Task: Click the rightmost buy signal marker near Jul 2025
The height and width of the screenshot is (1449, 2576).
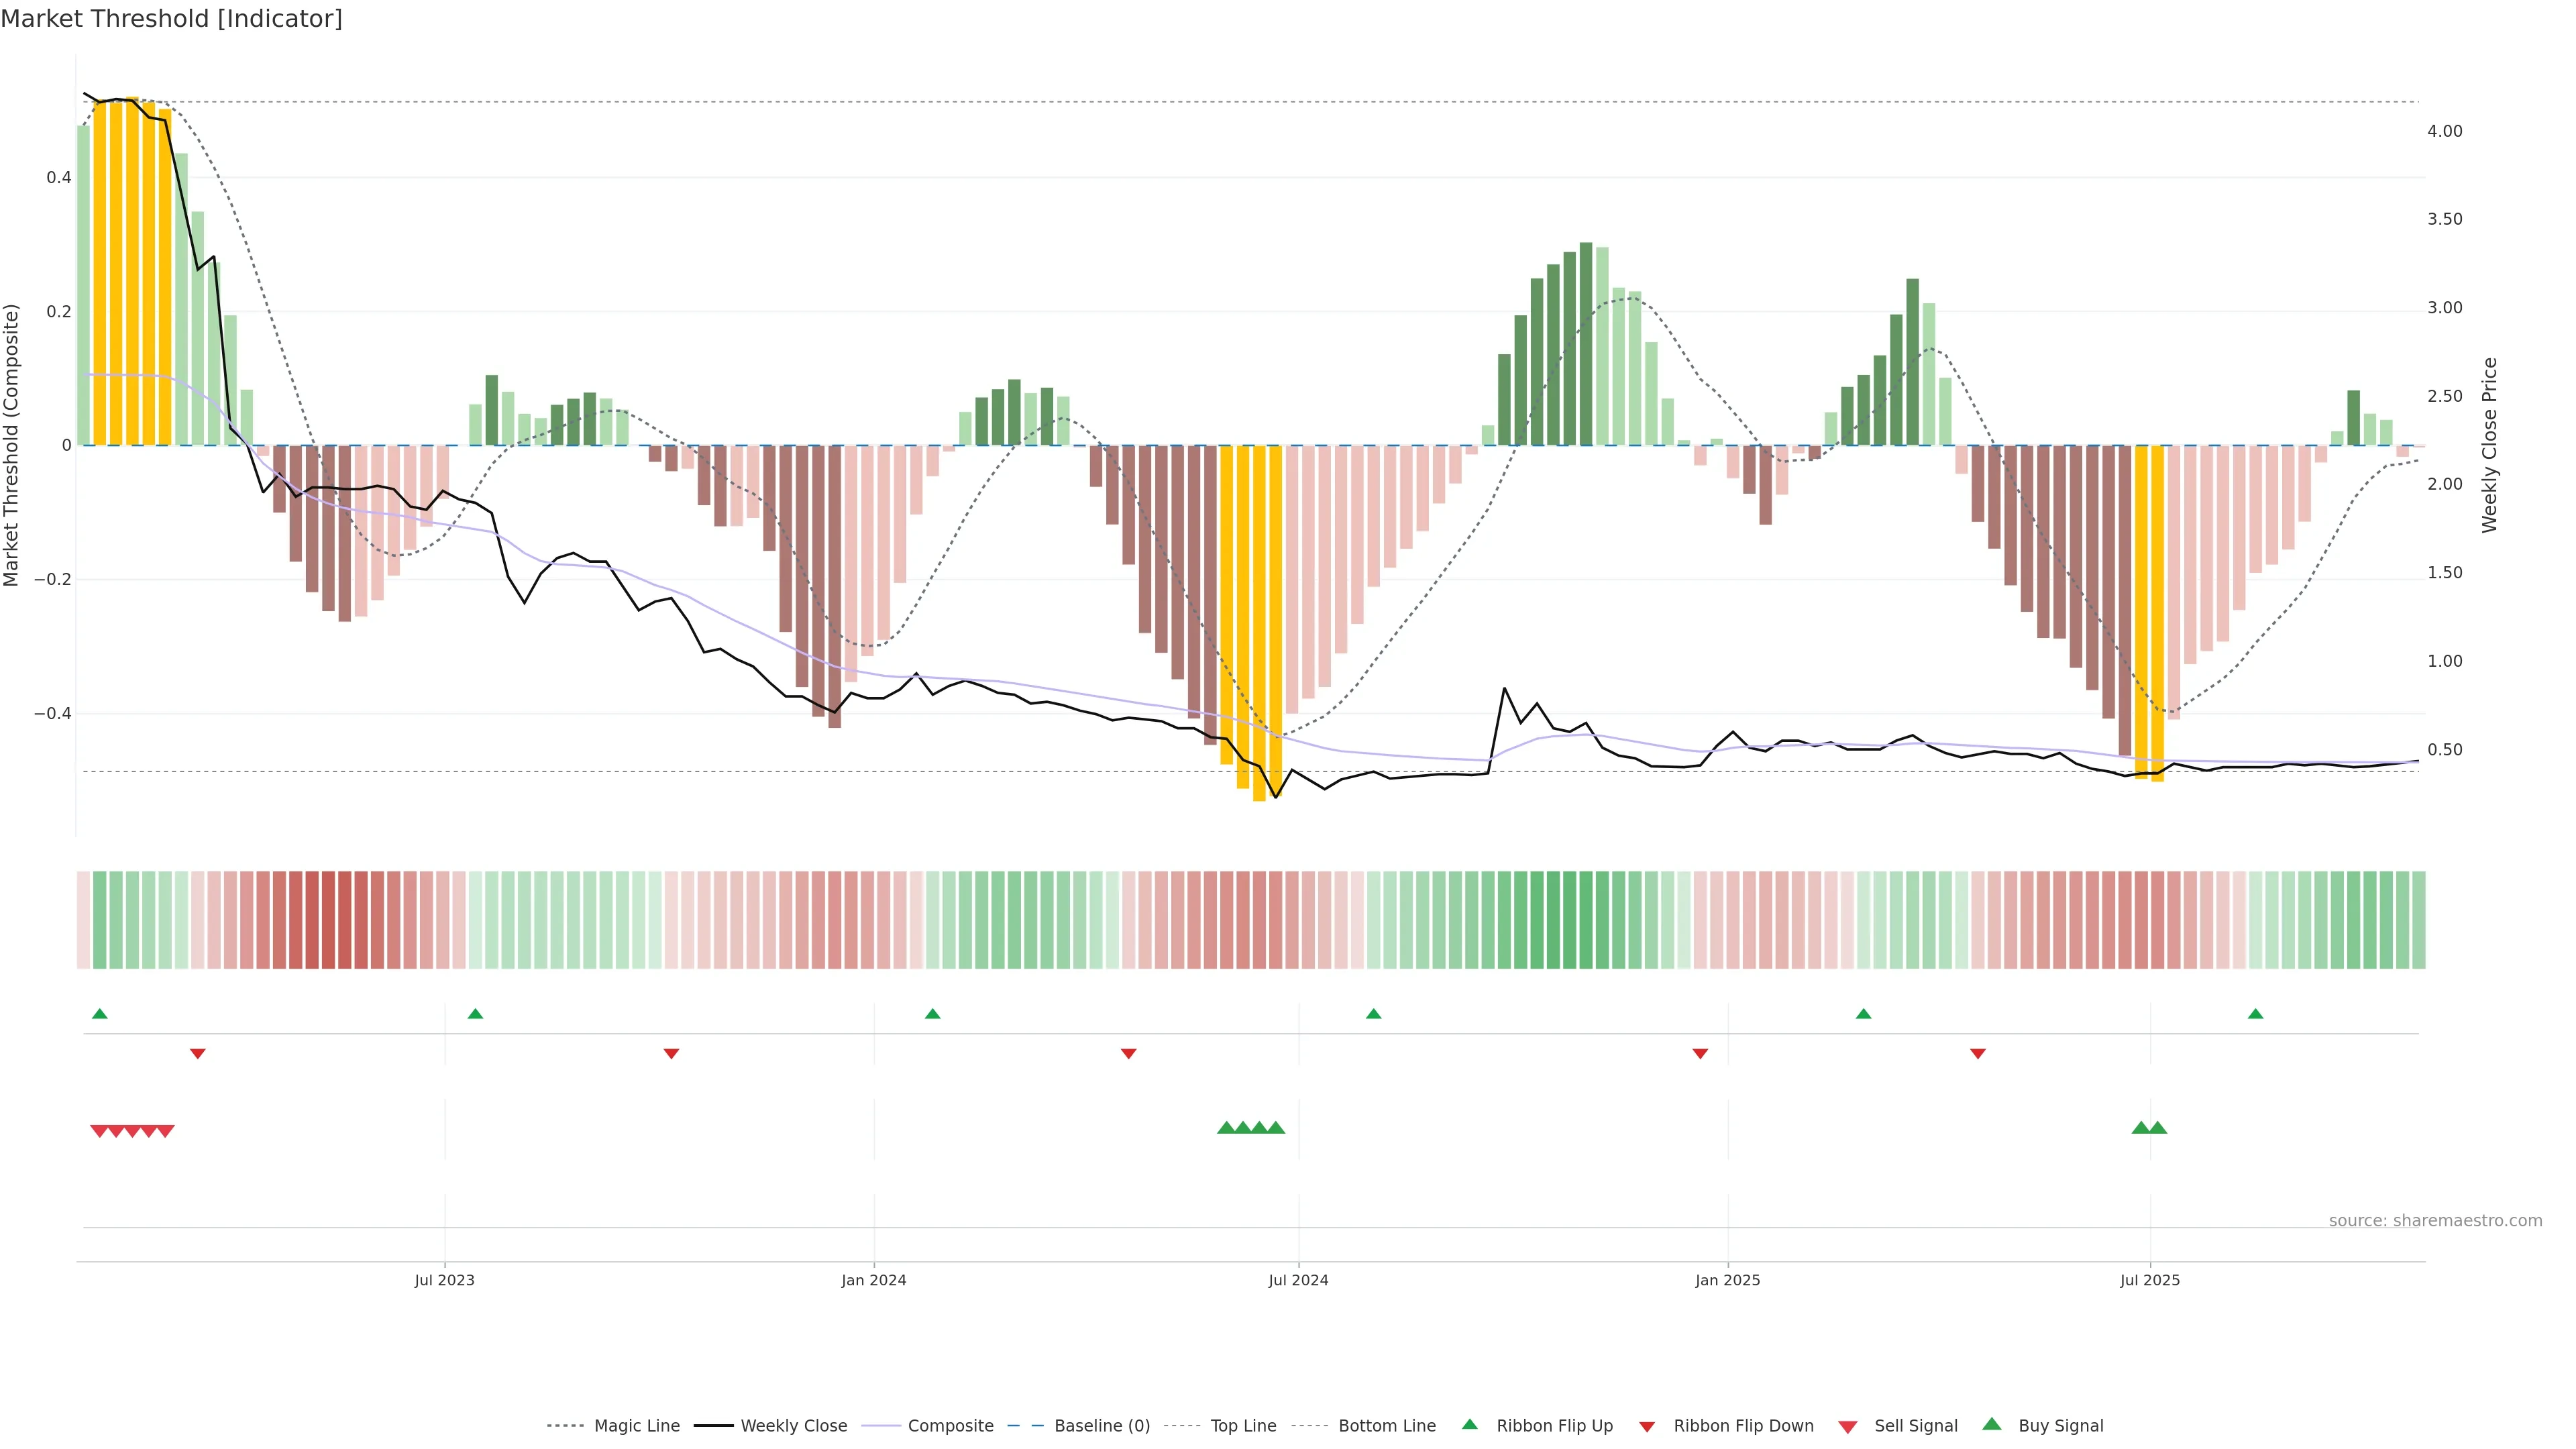Action: click(x=2158, y=1128)
